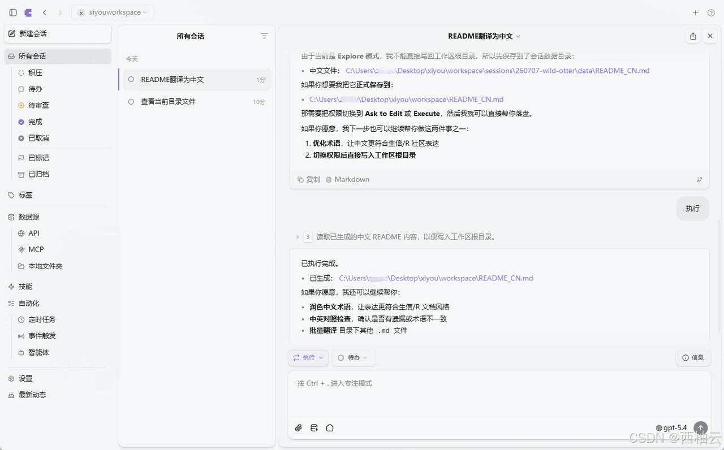This screenshot has width=724, height=450.
Task: Go back with the left arrow
Action: pos(45,12)
